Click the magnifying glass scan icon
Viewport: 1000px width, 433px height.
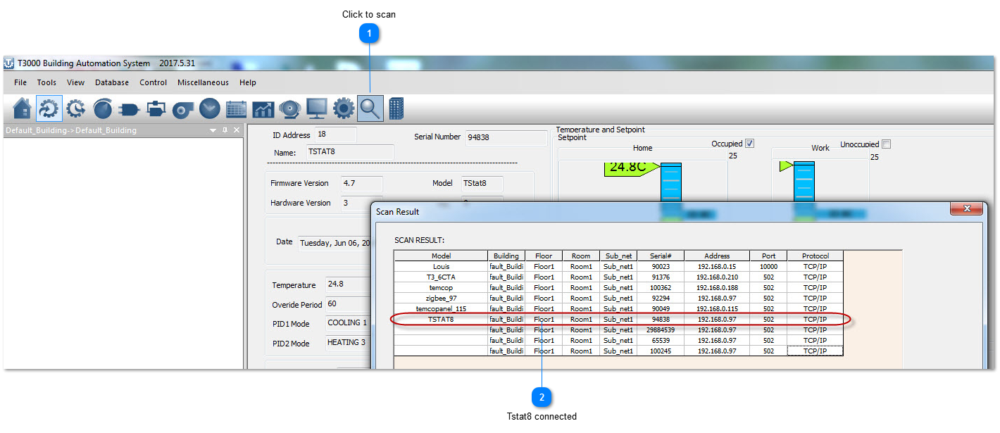click(370, 108)
